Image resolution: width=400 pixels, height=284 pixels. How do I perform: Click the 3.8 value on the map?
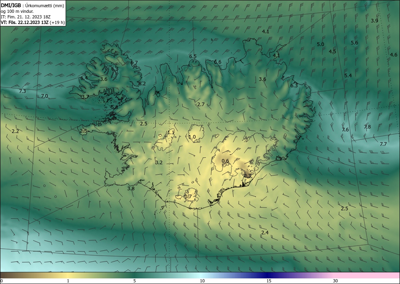pyautogui.click(x=131, y=189)
